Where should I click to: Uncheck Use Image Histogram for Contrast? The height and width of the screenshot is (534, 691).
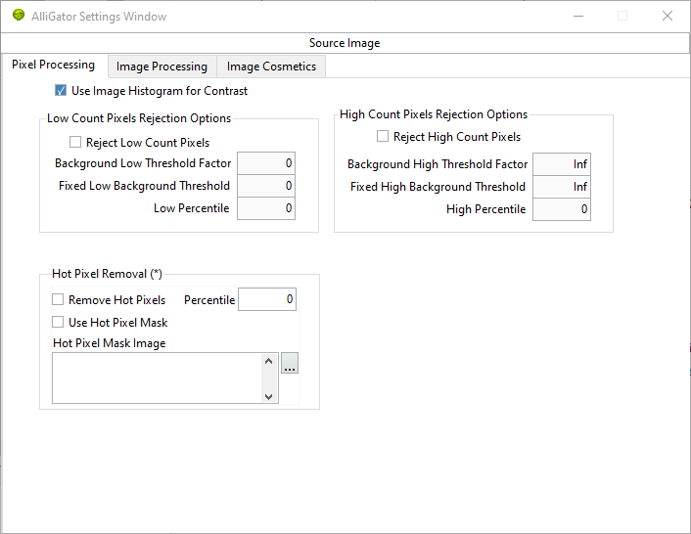[61, 91]
